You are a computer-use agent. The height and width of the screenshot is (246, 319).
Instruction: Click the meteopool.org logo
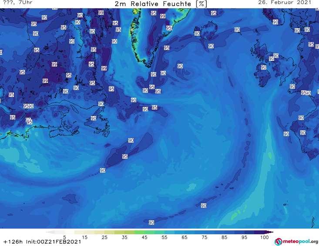pos(296,242)
